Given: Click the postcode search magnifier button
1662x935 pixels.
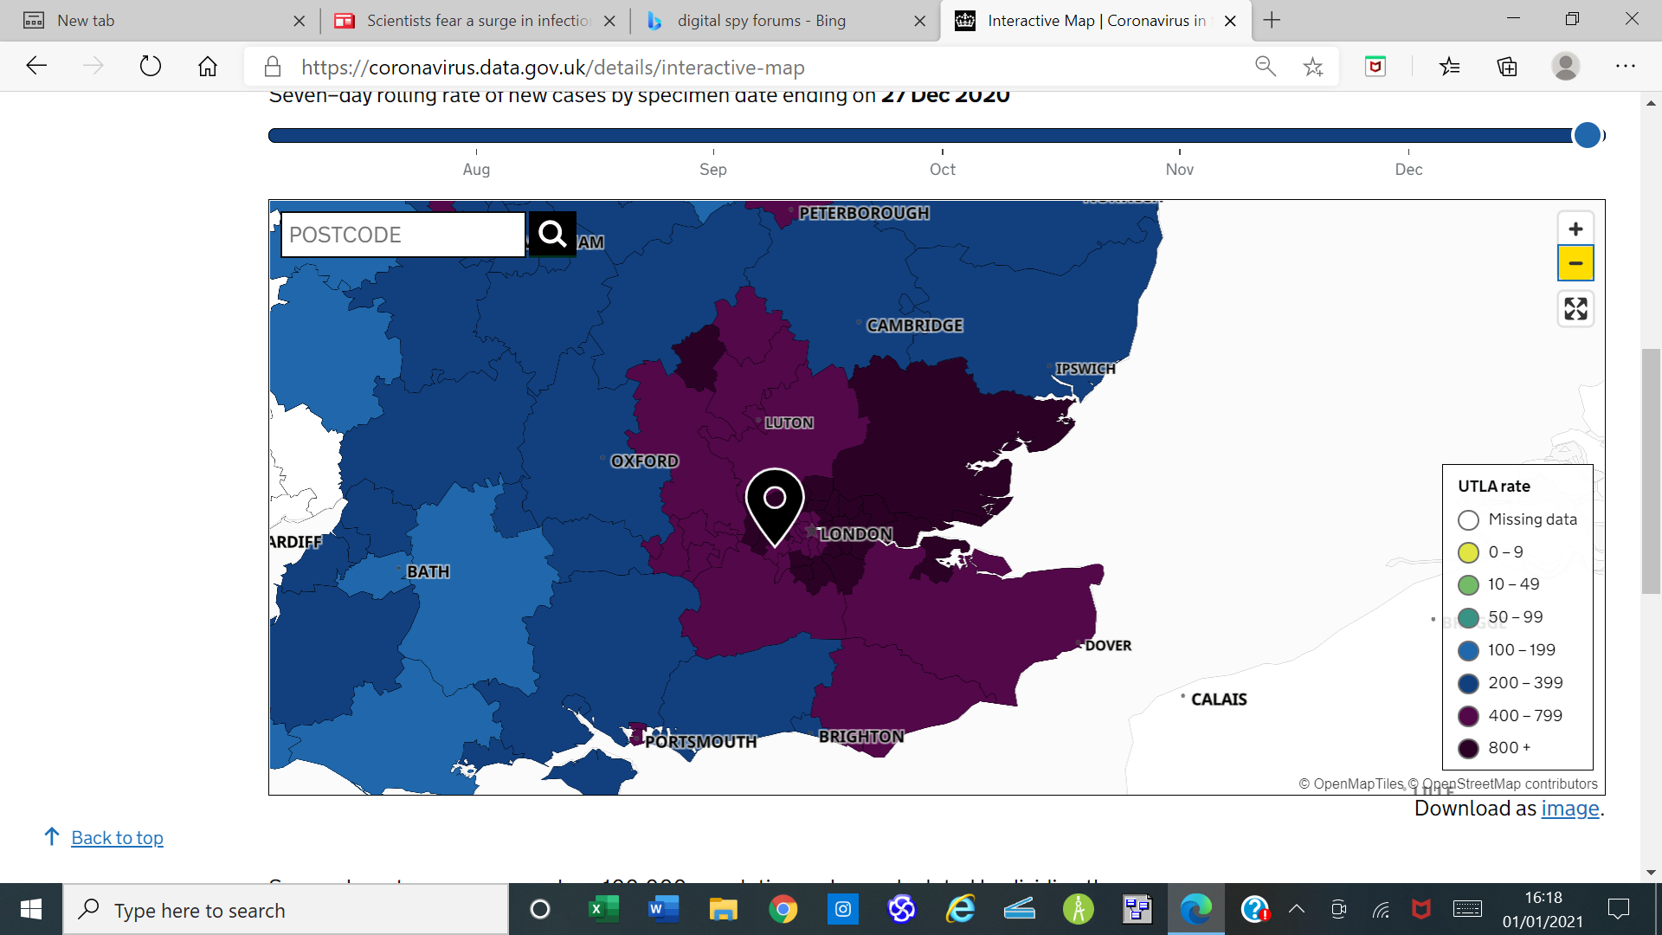Looking at the screenshot, I should (x=552, y=234).
